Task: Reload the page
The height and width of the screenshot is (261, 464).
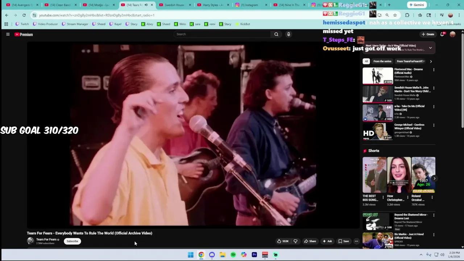Action: (24, 15)
